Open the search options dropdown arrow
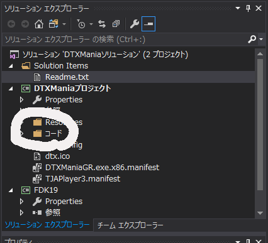Viewport: 268px width, 243px height. (261, 39)
